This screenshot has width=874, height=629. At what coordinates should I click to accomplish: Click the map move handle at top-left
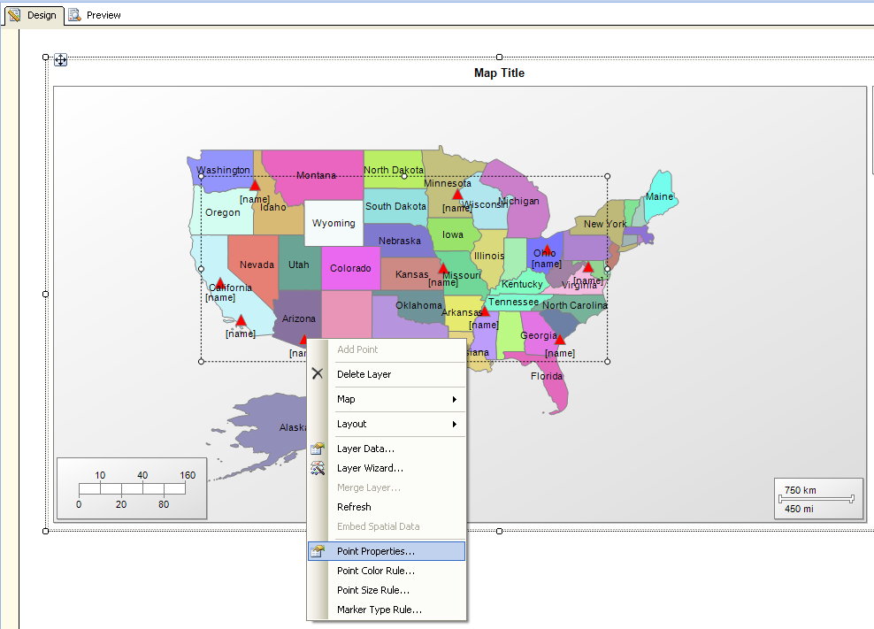[61, 59]
